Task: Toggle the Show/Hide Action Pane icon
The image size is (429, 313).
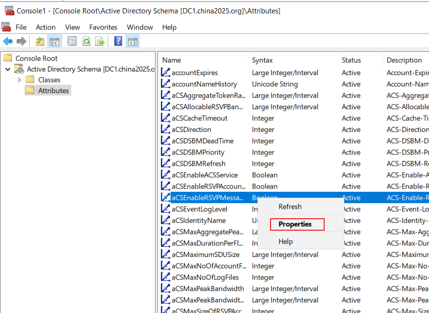Action: [x=133, y=42]
